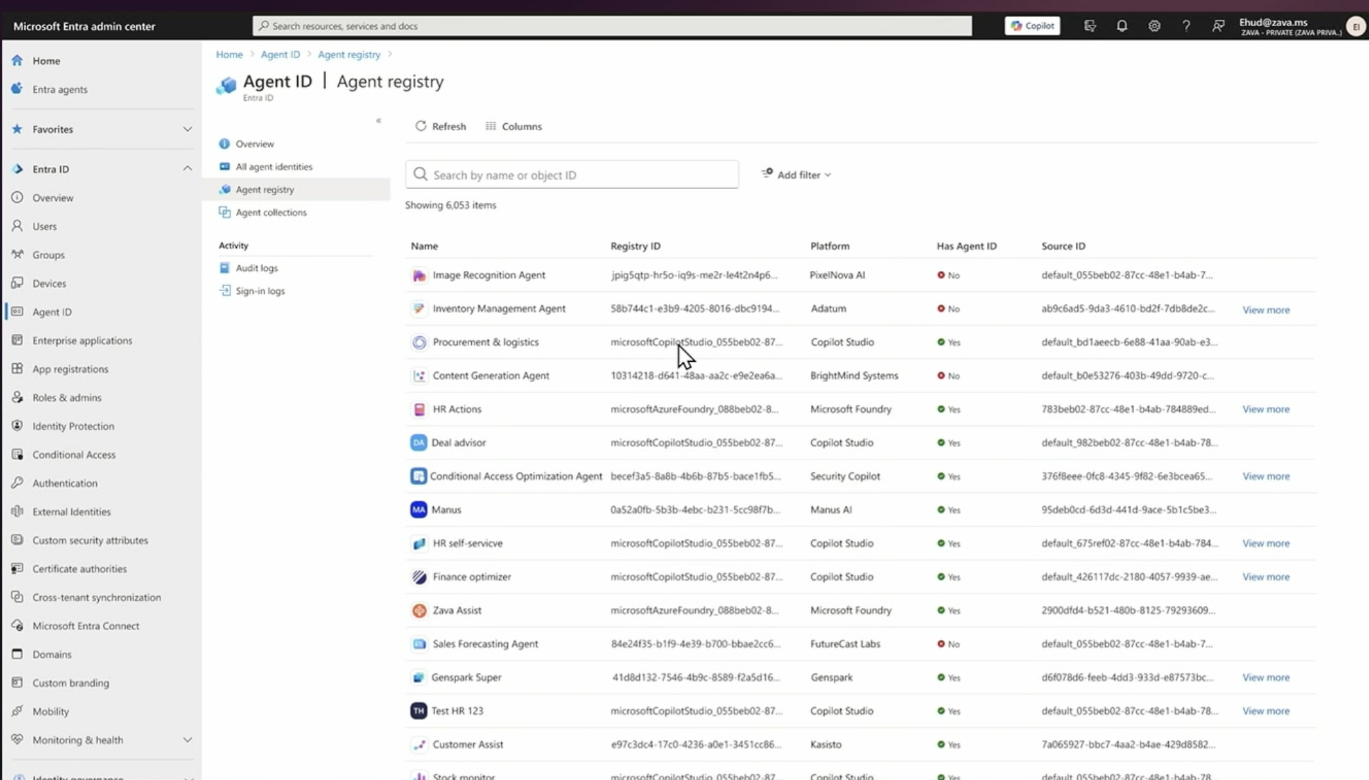Click the Copilot button
The height and width of the screenshot is (780, 1369).
[x=1032, y=26]
